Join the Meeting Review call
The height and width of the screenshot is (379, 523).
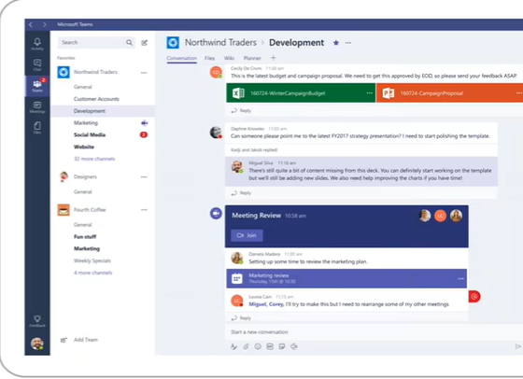247,235
